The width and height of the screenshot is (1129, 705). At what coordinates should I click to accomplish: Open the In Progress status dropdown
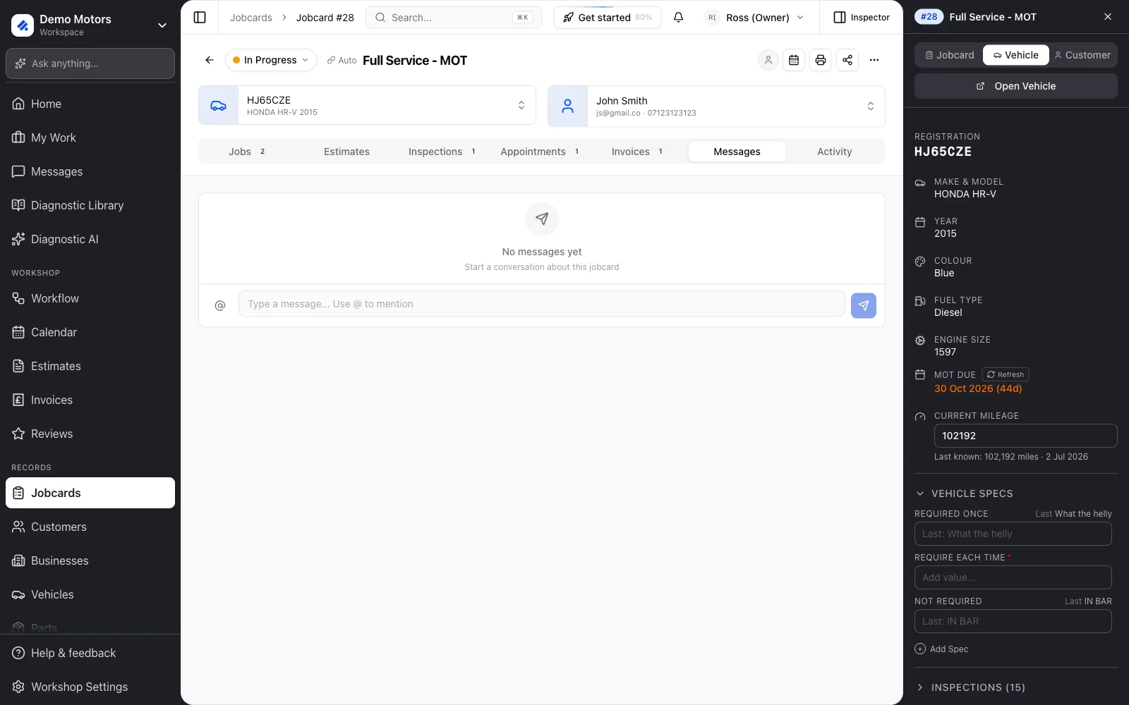[271, 61]
